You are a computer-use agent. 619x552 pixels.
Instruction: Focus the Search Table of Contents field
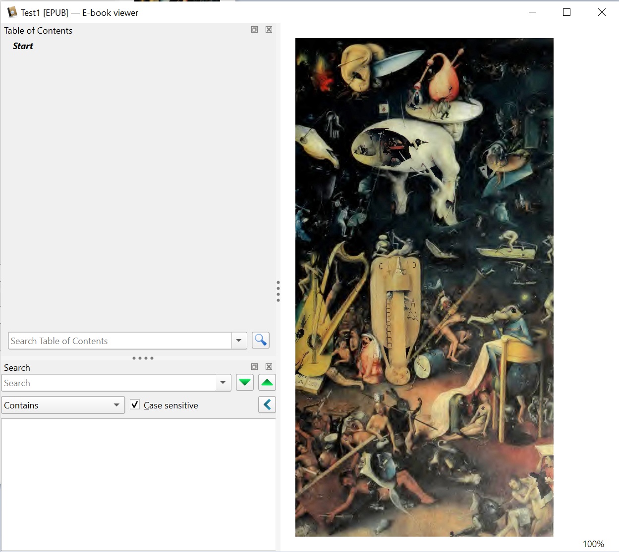(x=120, y=341)
